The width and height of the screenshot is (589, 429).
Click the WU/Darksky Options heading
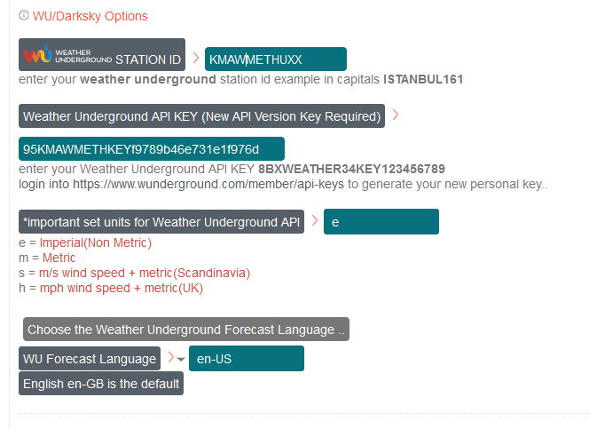point(90,16)
